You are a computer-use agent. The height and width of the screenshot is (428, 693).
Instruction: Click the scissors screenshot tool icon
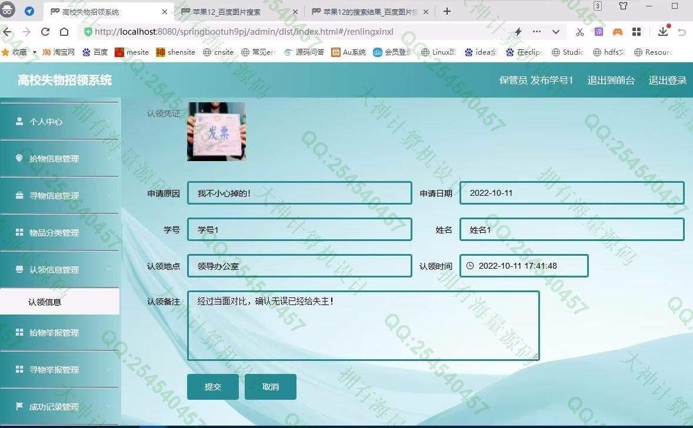(580, 32)
